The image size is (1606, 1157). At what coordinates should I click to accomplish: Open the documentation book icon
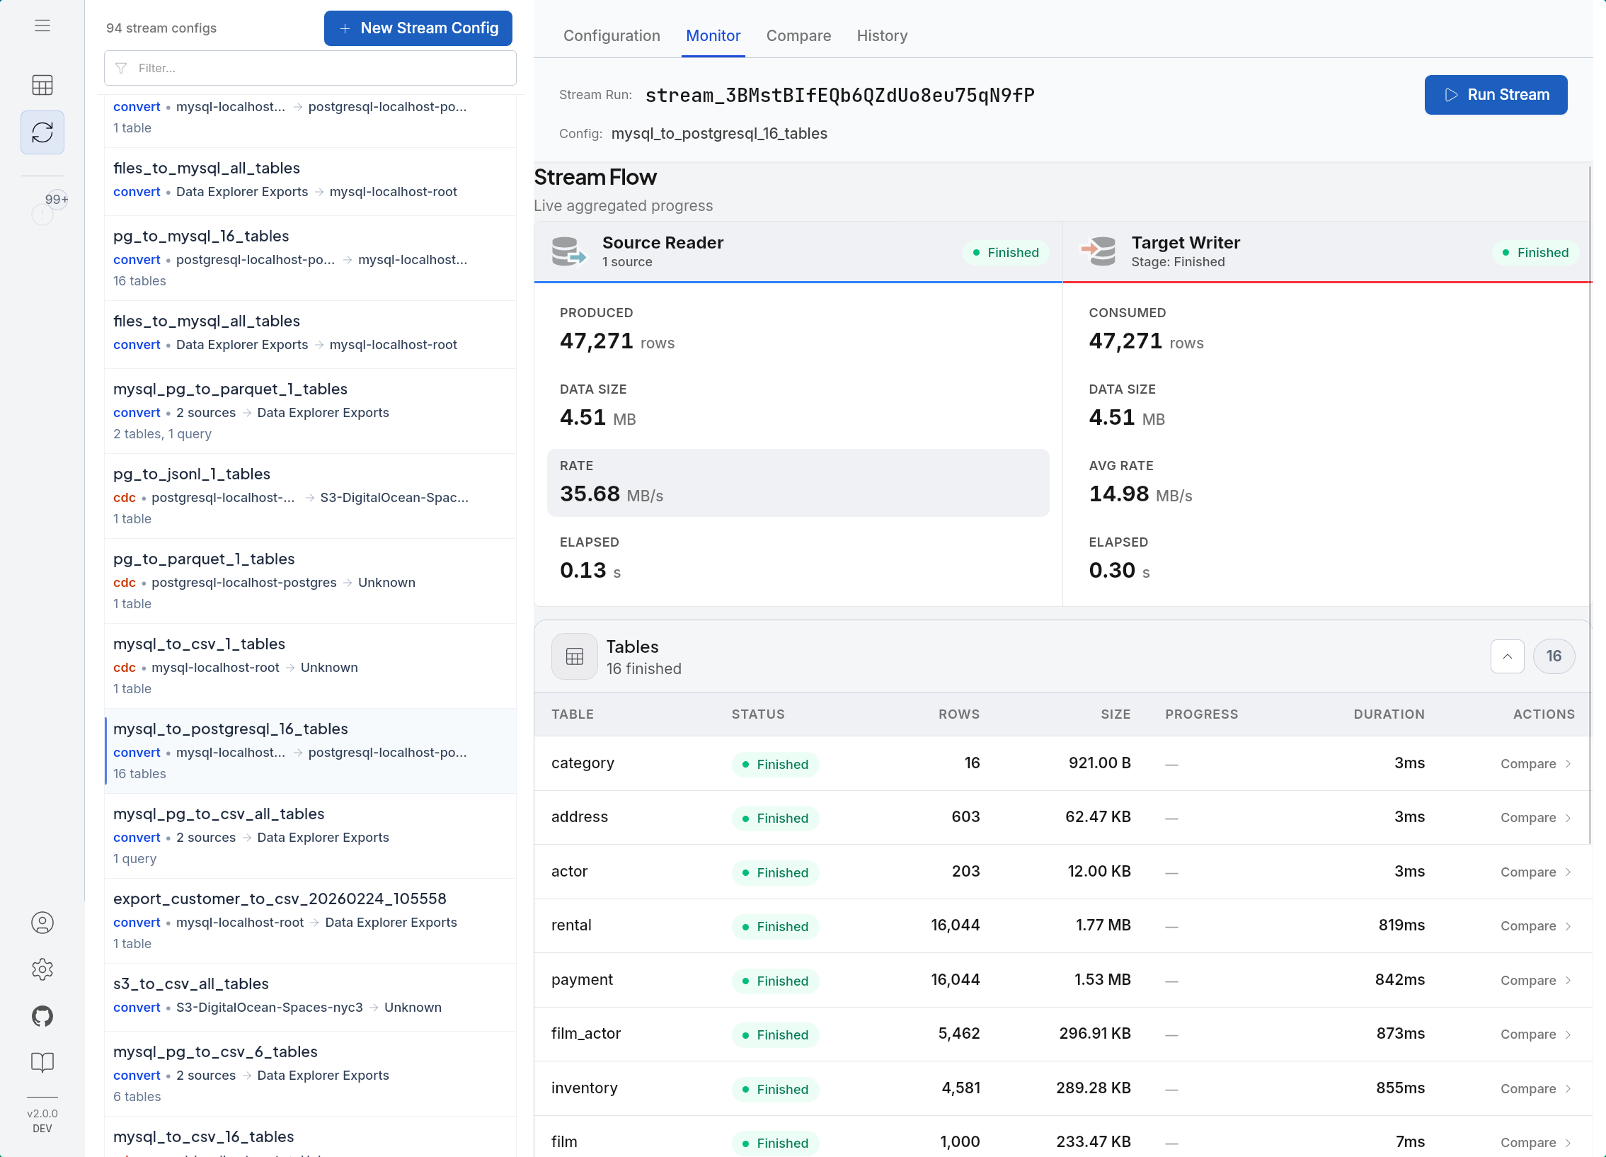coord(42,1062)
